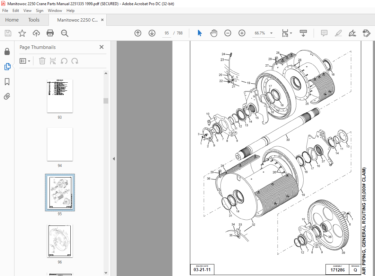The image size is (375, 276).
Task: Select the Manitowoc 2250 document tab
Action: [77, 20]
